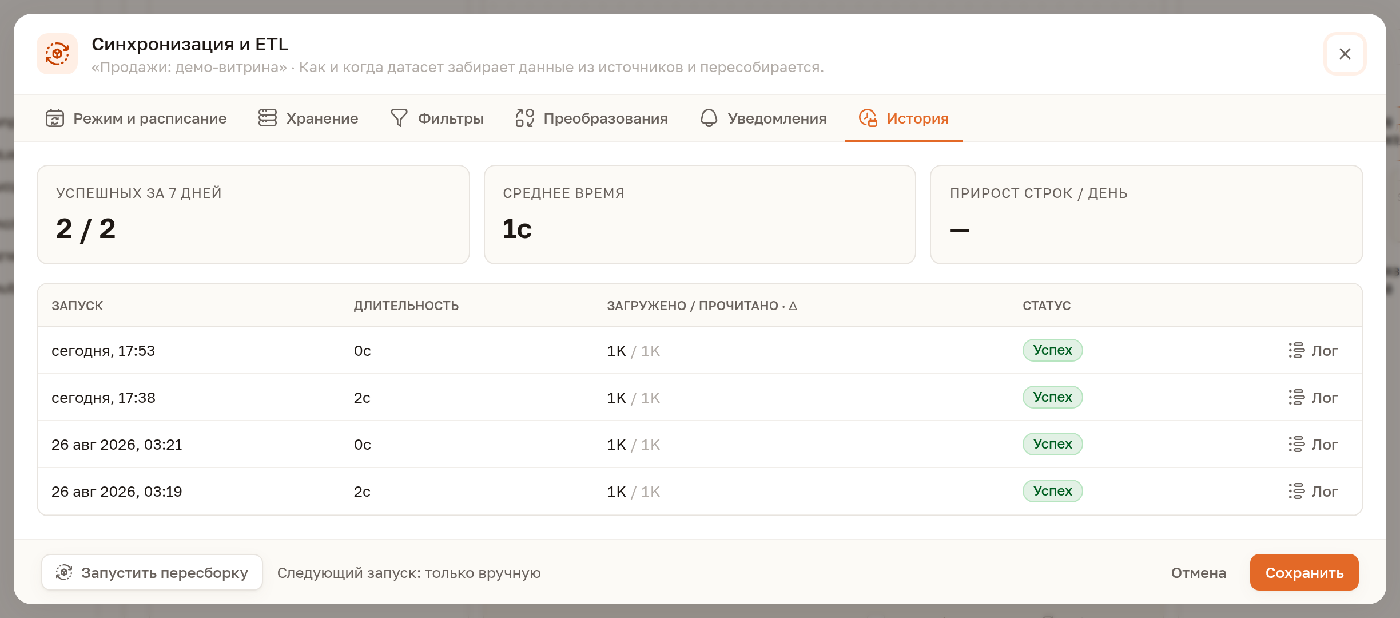Click the Сохранить button
The image size is (1400, 618).
(1304, 572)
